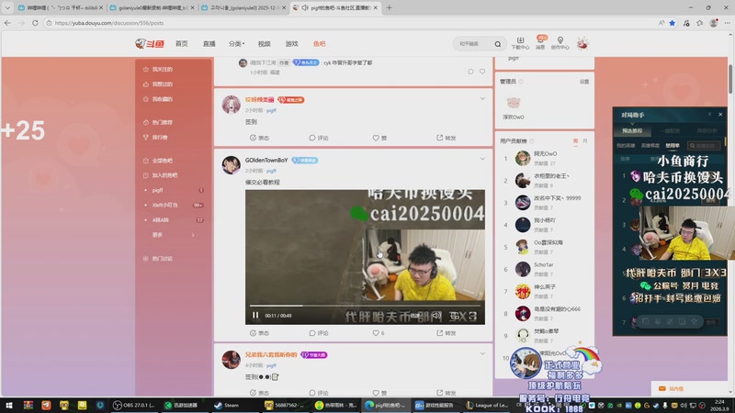This screenshot has width=735, height=413.
Task: Open the 下载中心 download icon
Action: (x=520, y=43)
